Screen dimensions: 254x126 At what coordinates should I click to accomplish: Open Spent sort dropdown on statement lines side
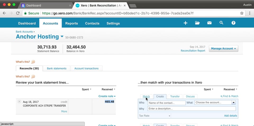[x=87, y=89]
